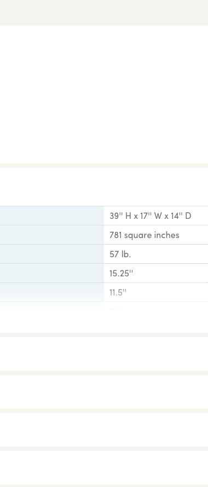This screenshot has height=487, width=208.
Task: Open the bottom-most blank white section
Action: point(104,467)
